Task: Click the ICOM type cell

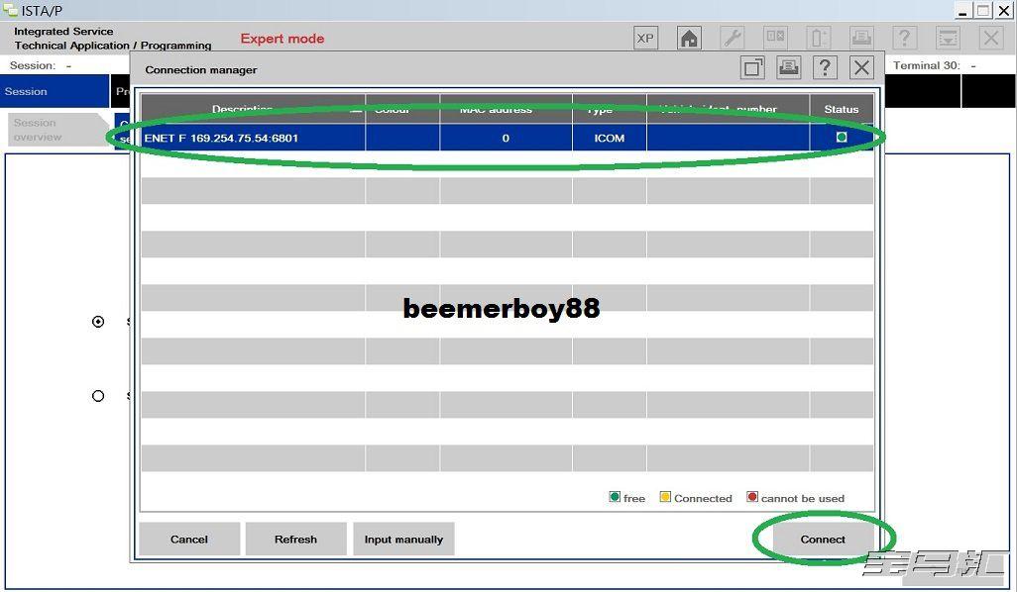Action: pos(610,138)
